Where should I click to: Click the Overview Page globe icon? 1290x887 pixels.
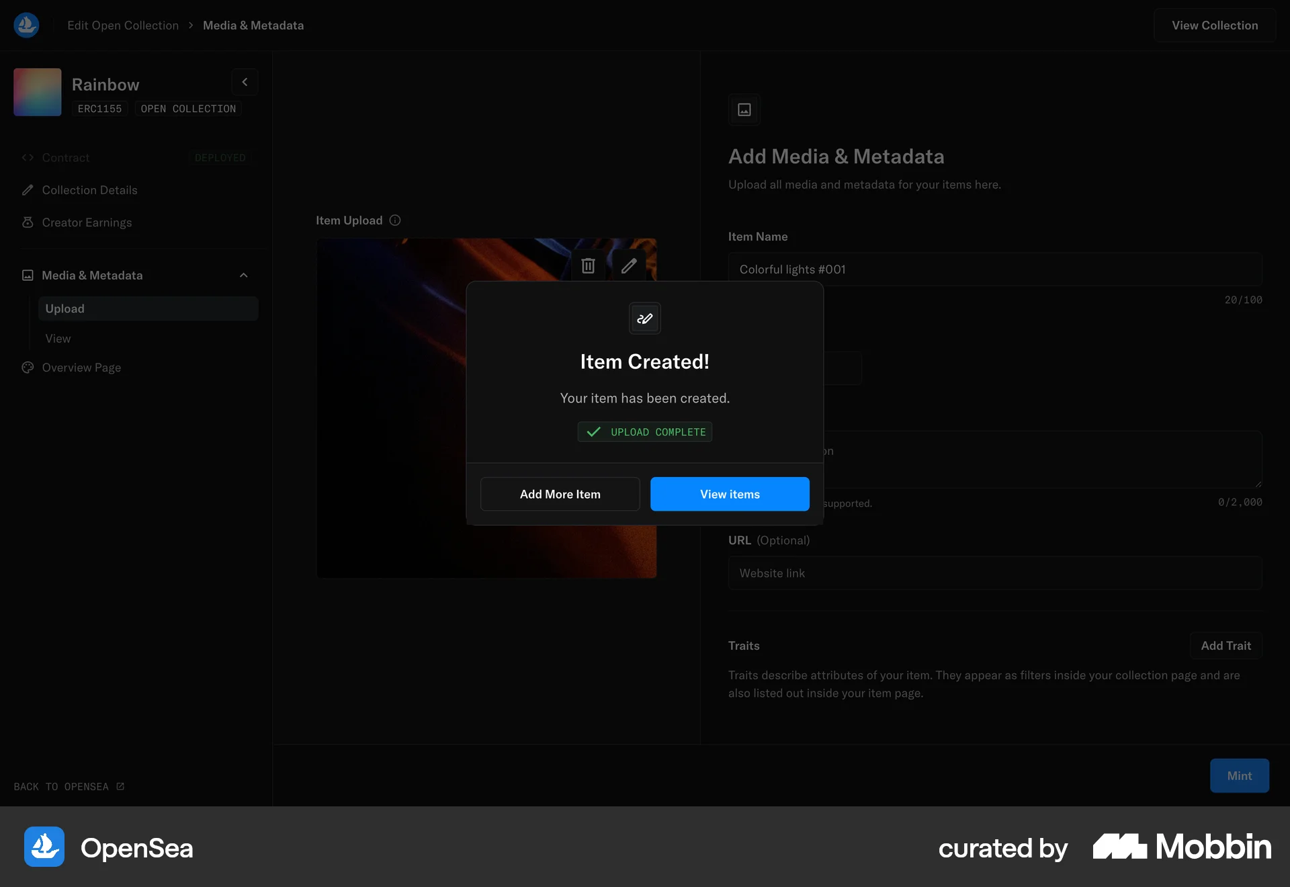tap(28, 368)
